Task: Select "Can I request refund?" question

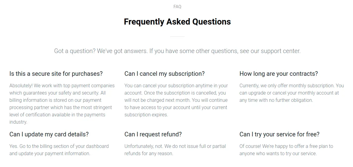Action: (x=153, y=134)
